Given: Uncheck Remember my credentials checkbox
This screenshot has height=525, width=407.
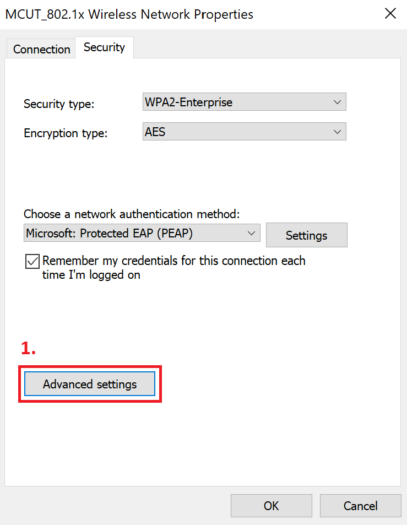Looking at the screenshot, I should [32, 261].
